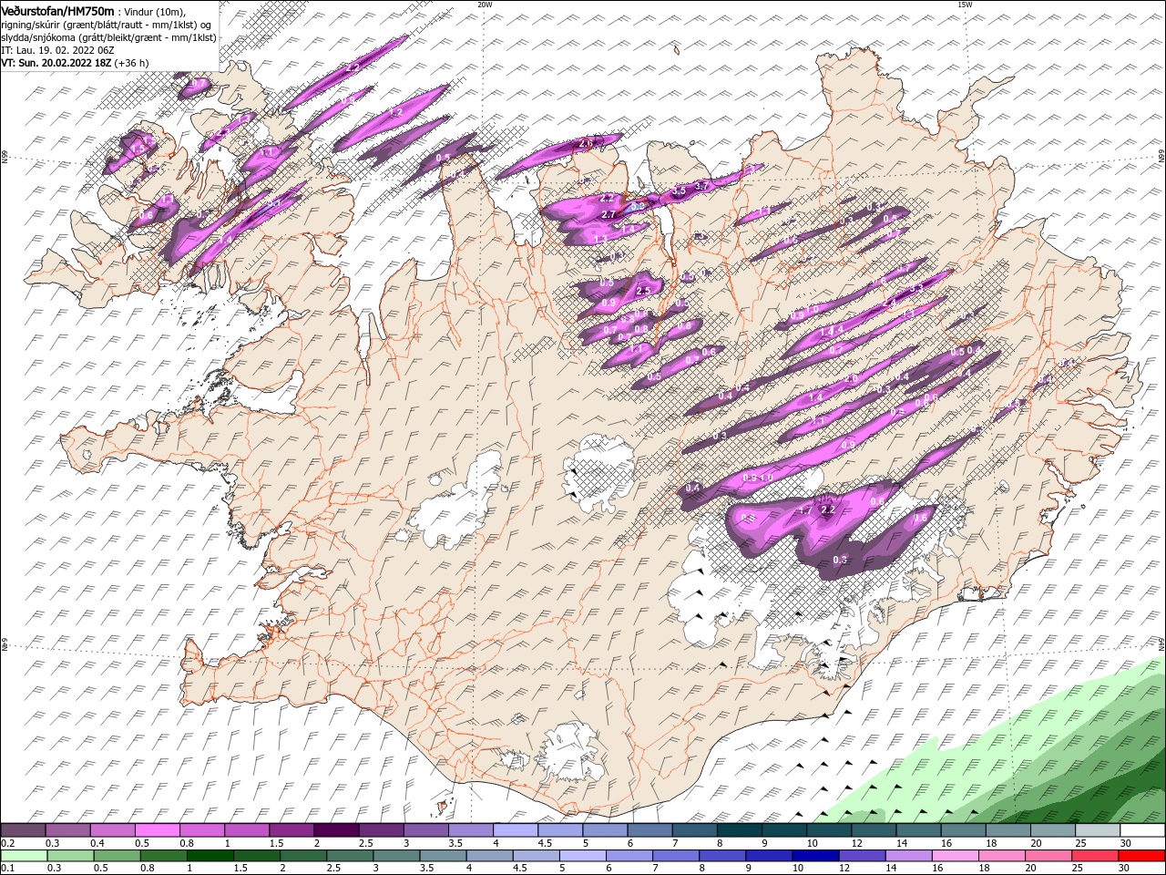Click the 0.2 label on the snow scale
1166x875 pixels.
[x=6, y=843]
